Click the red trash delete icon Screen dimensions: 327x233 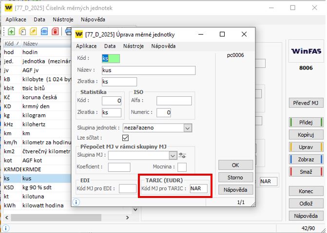click(x=55, y=32)
